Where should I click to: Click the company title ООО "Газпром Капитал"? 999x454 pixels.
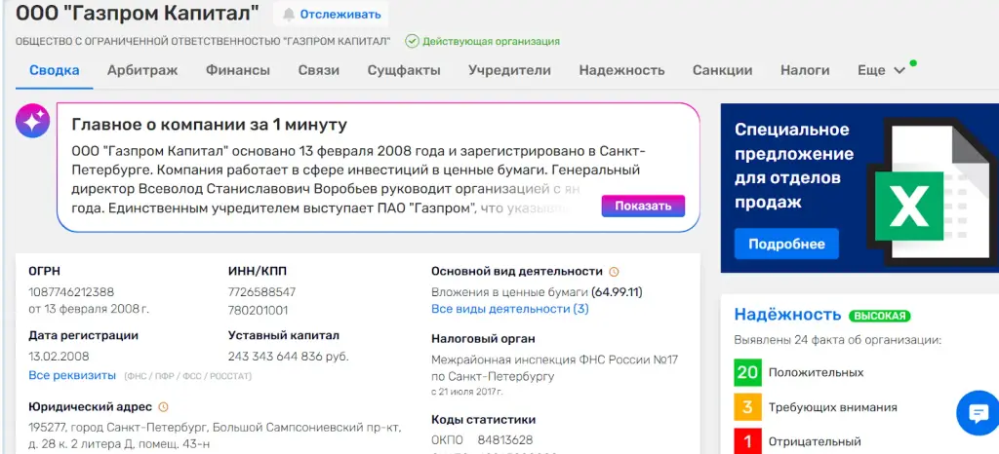click(137, 14)
